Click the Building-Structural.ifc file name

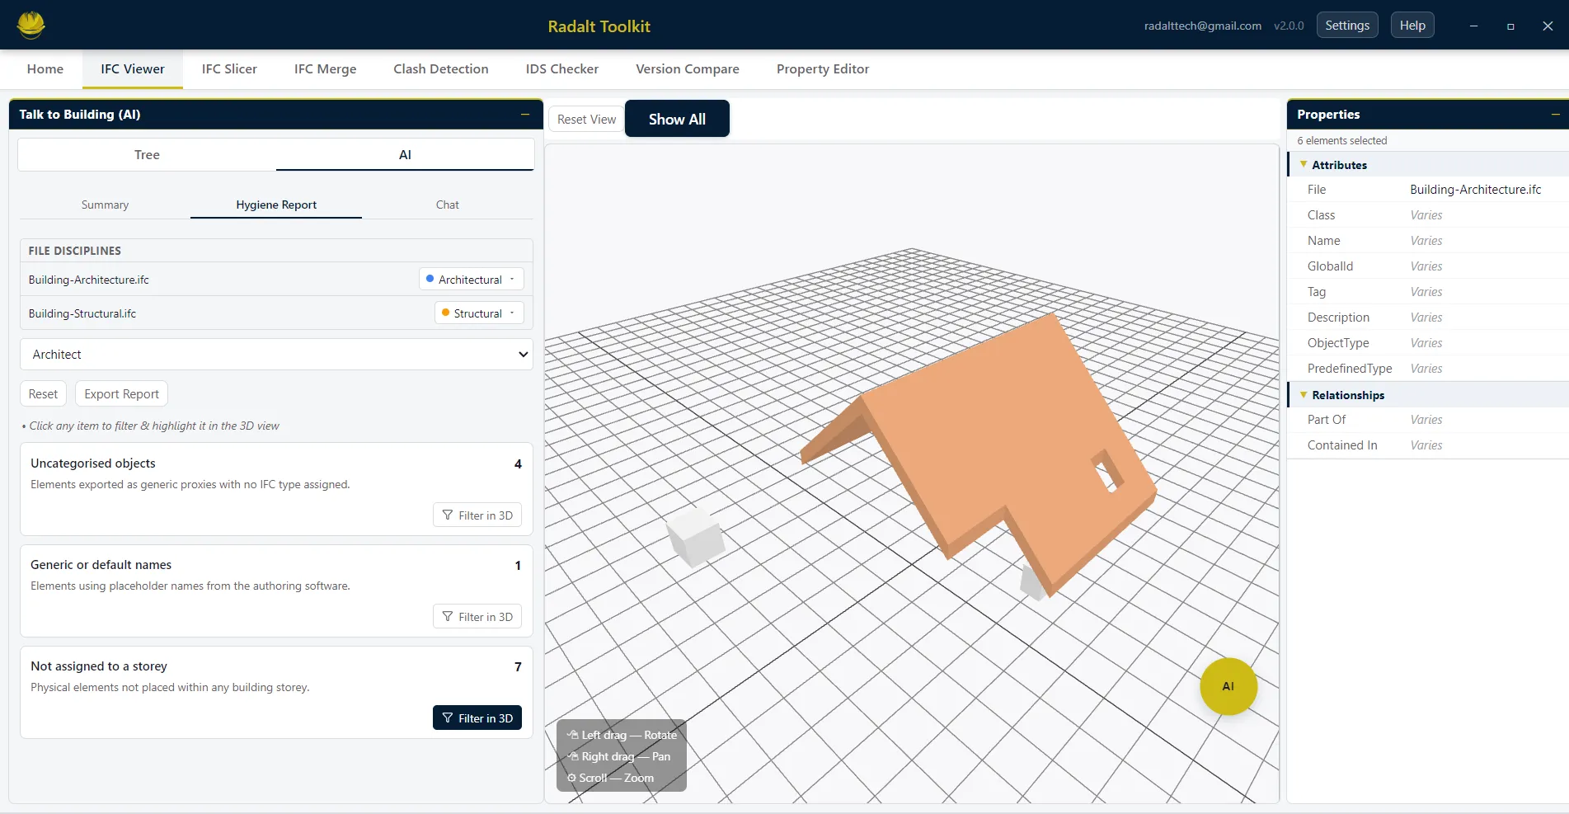click(x=82, y=313)
